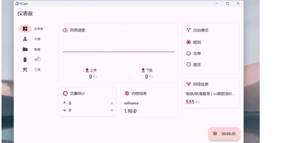306x143 pixels.
Task: Select the 全局 global mode radio
Action: coord(189,53)
